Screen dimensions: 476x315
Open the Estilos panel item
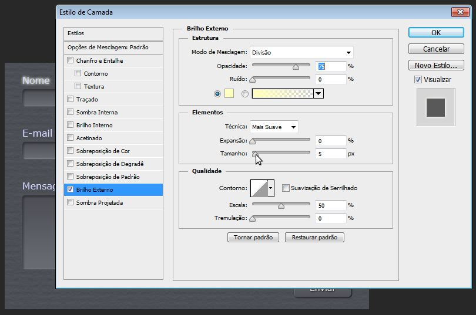(113, 33)
